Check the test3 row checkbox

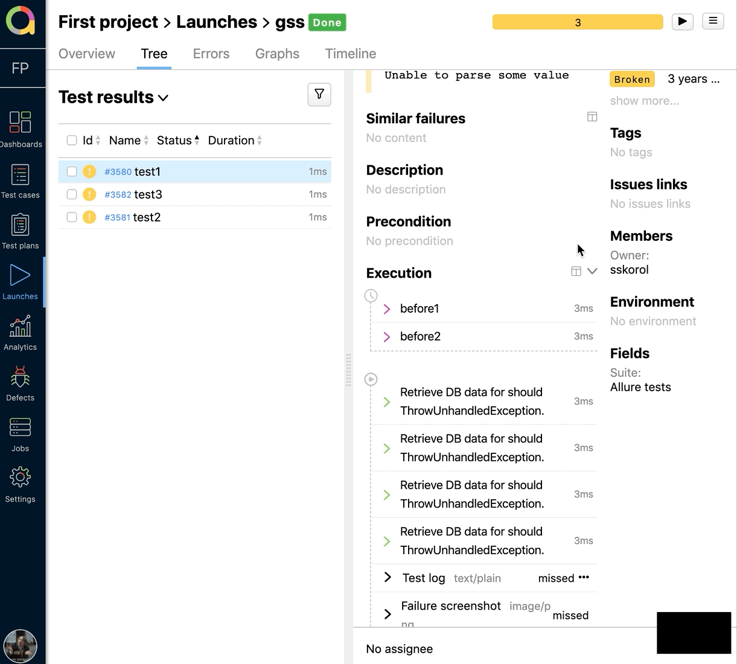coord(72,194)
